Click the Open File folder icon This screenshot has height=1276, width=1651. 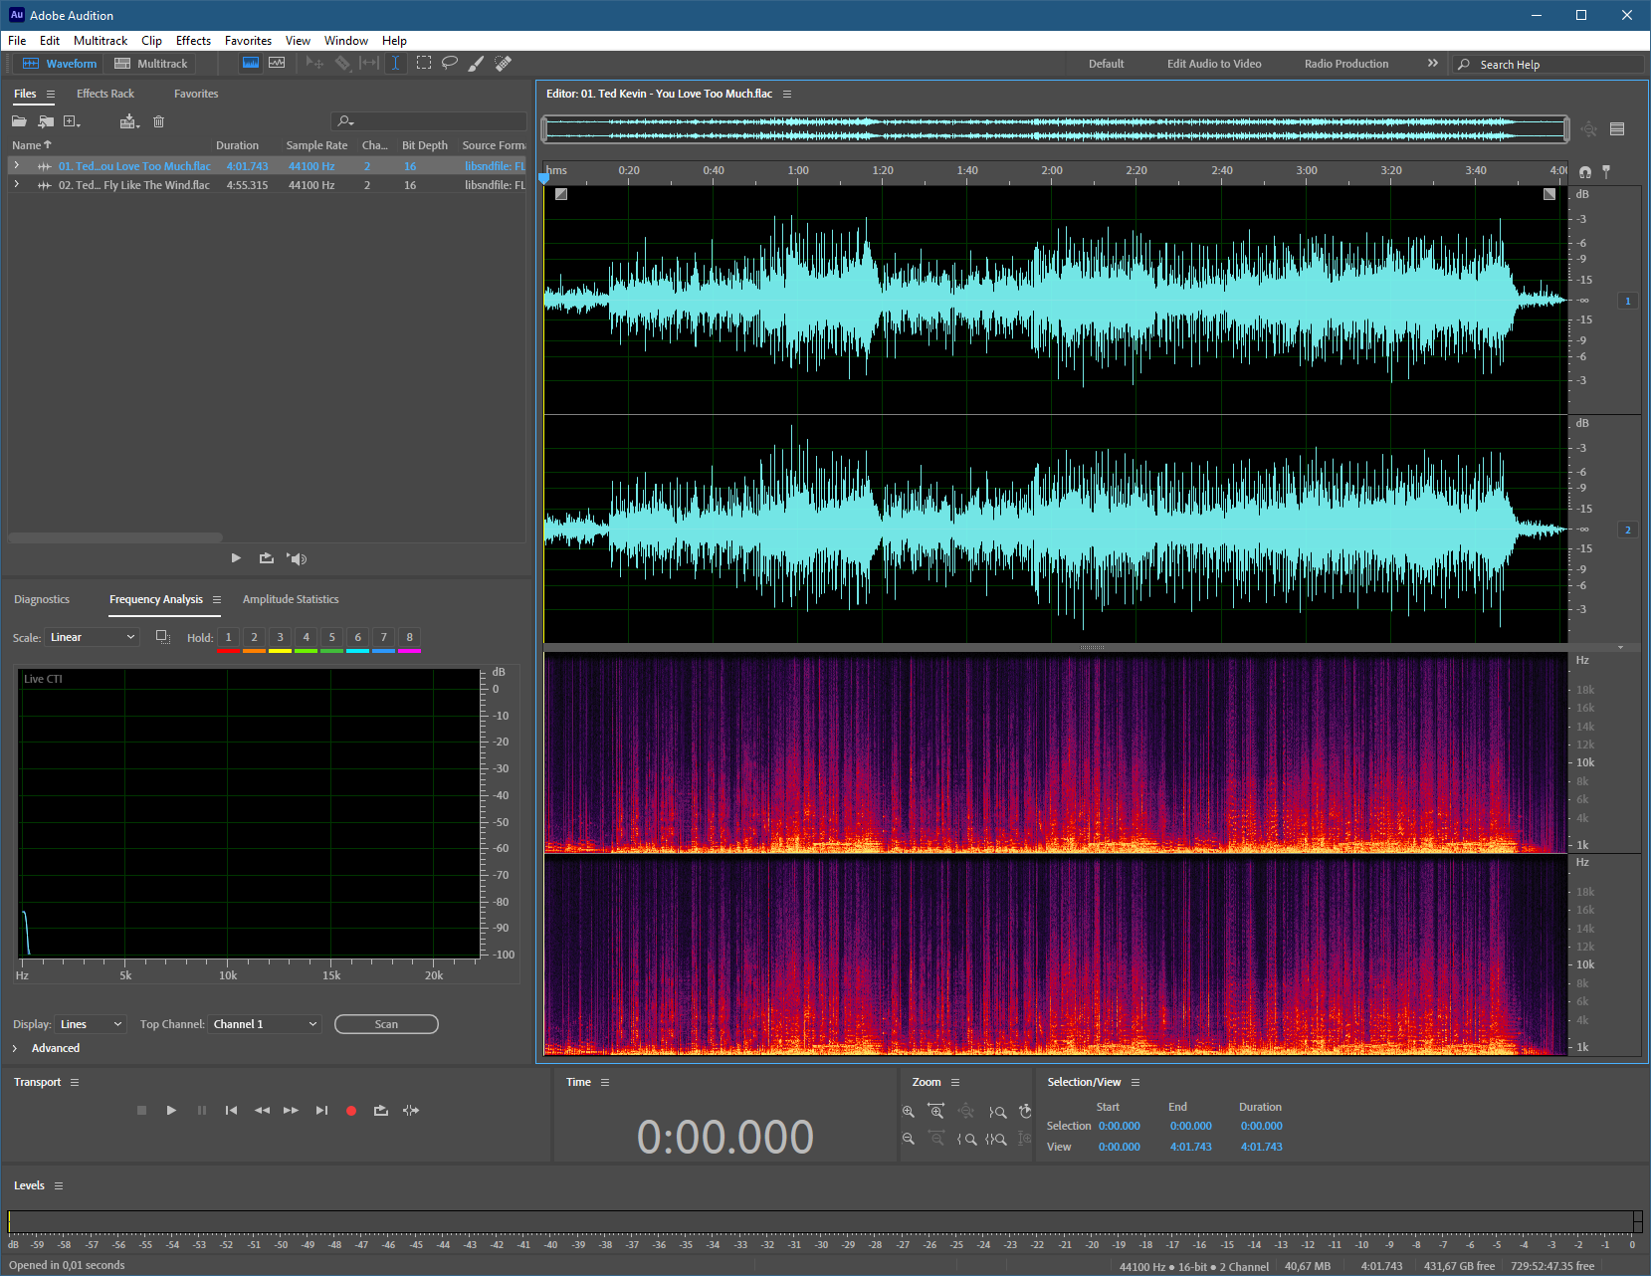(x=19, y=121)
